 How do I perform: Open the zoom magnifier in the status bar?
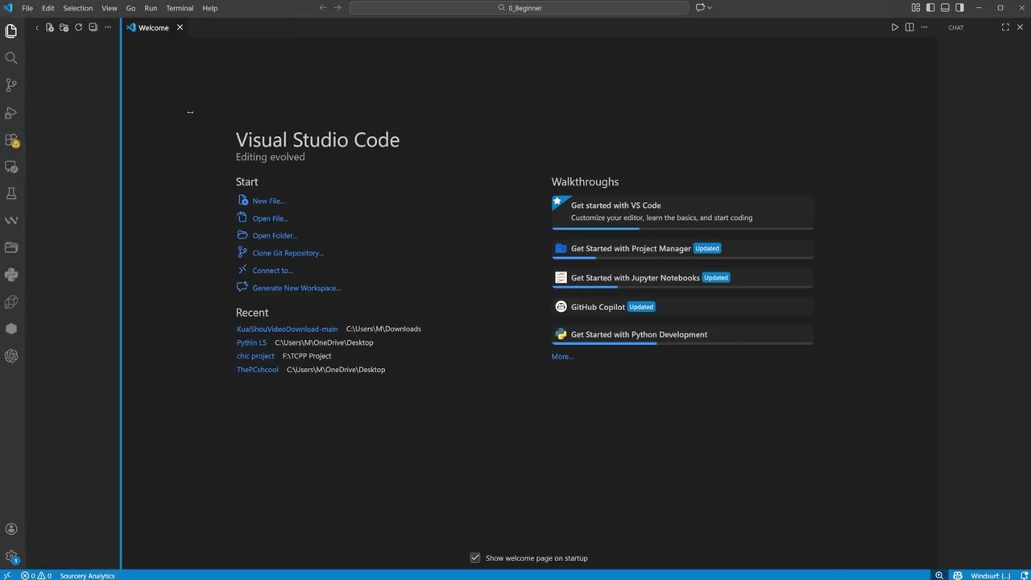pyautogui.click(x=939, y=575)
